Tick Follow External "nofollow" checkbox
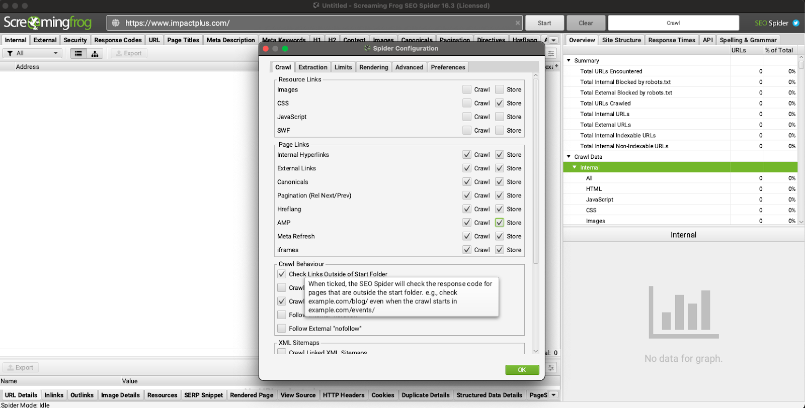Viewport: 805px width, 408px height. click(x=282, y=329)
